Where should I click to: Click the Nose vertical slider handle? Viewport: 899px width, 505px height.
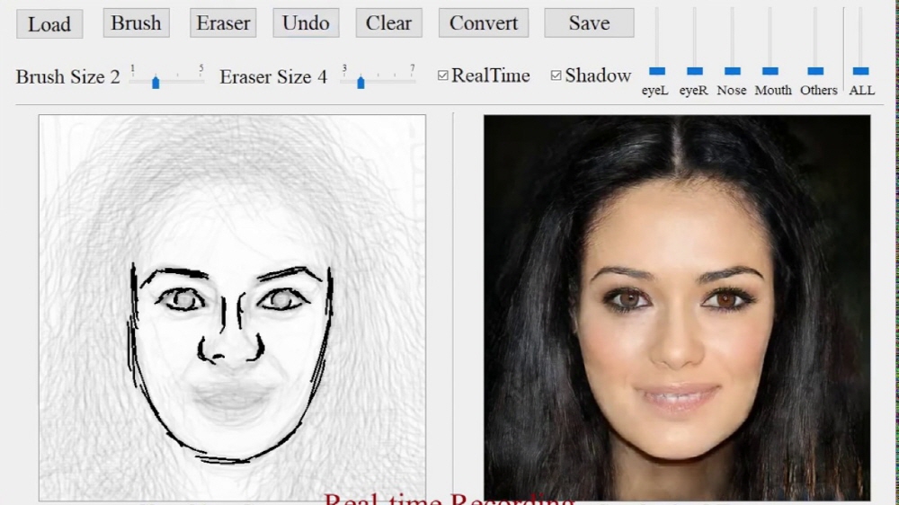point(733,70)
